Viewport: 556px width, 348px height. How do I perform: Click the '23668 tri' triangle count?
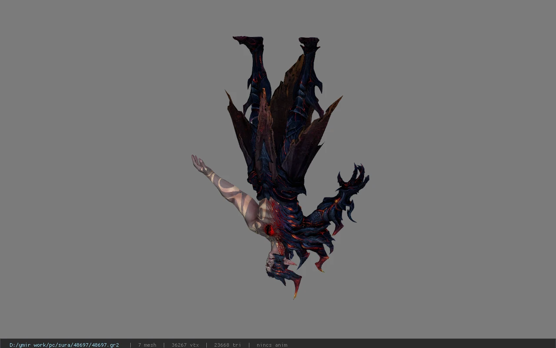[228, 345]
